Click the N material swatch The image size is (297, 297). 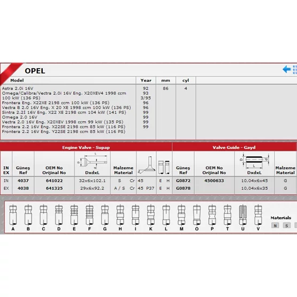click(x=275, y=225)
